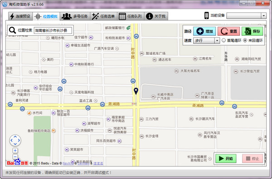Click the 重置 reset button
Viewport: 272px width, 179px height.
pos(228,31)
